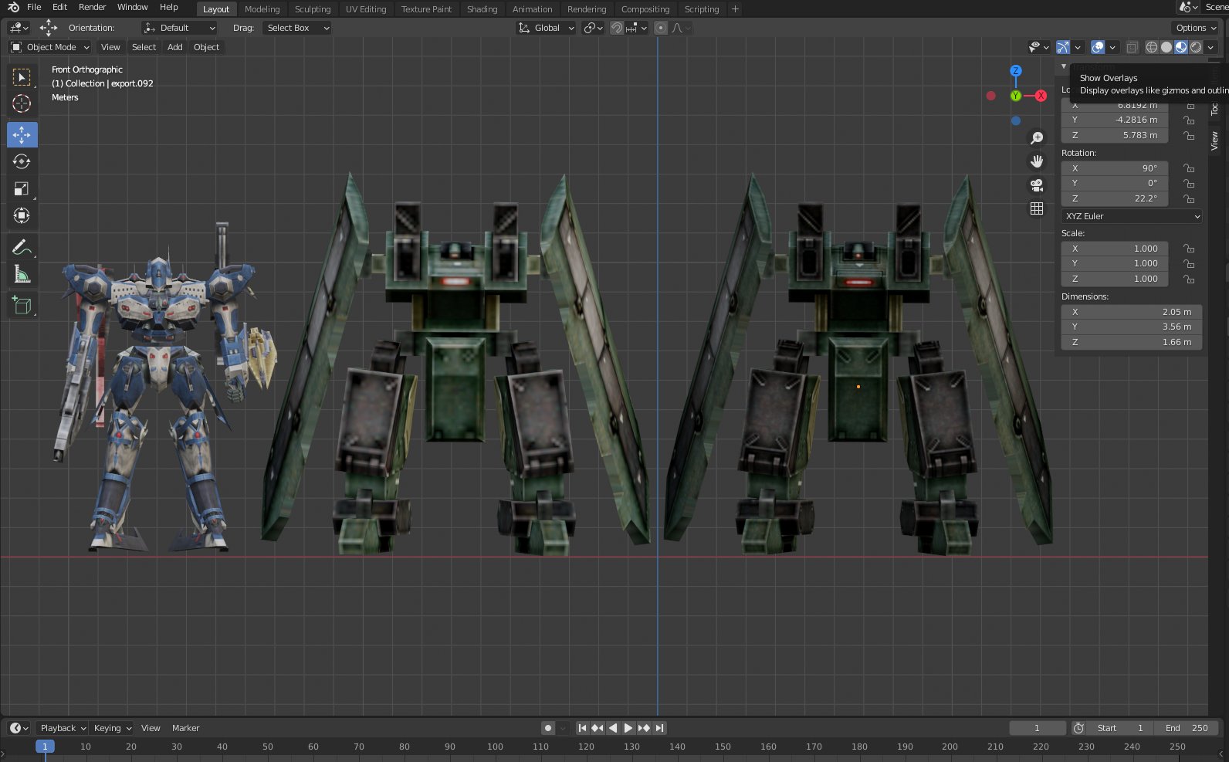Switch to the Shading workspace tab
The image size is (1229, 762).
pyautogui.click(x=482, y=9)
